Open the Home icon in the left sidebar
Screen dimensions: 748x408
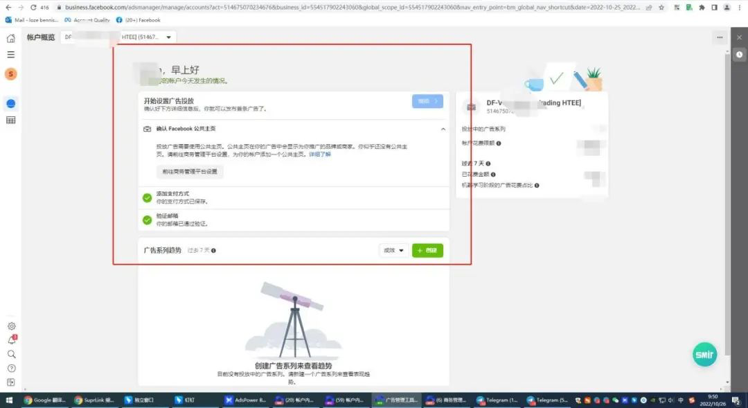click(x=10, y=38)
